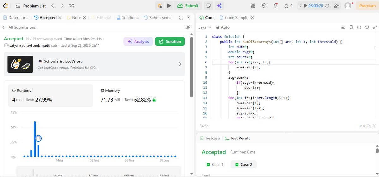This screenshot has width=379, height=177.
Task: Open the Problem List panel
Action: 31,6
